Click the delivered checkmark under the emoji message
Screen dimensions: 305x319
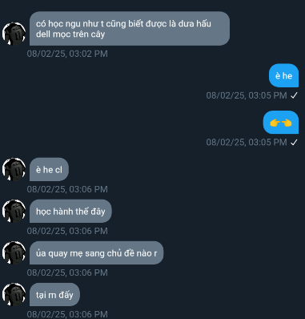[294, 142]
